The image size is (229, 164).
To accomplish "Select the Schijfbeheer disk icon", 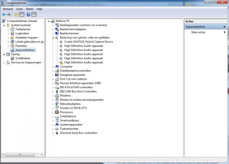I will pyautogui.click(x=12, y=58).
